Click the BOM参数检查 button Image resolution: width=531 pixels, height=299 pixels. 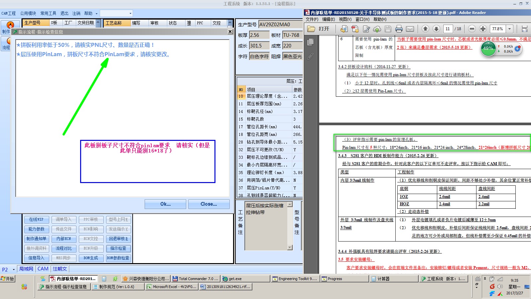(118, 258)
